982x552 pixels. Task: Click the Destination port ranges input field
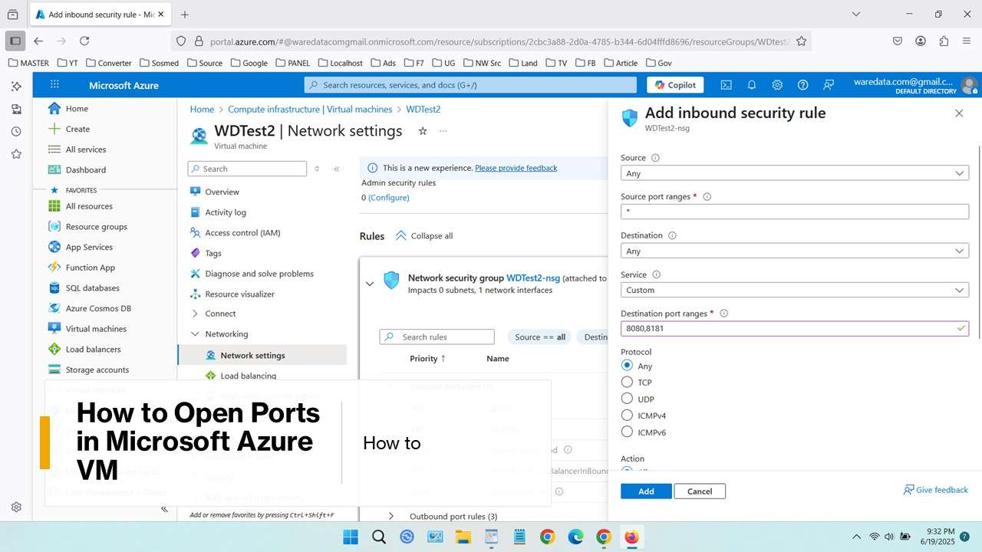pos(795,327)
